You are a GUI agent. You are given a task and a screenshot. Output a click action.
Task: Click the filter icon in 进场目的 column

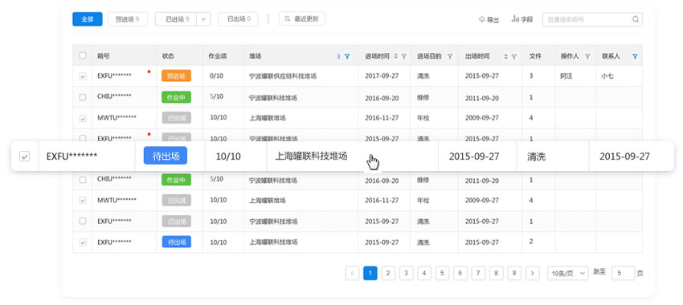pyautogui.click(x=450, y=56)
